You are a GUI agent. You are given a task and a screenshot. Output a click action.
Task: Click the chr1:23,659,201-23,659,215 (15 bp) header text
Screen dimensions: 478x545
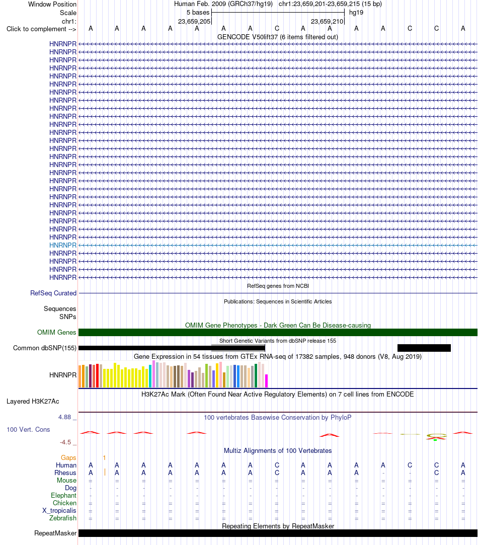[330, 4]
